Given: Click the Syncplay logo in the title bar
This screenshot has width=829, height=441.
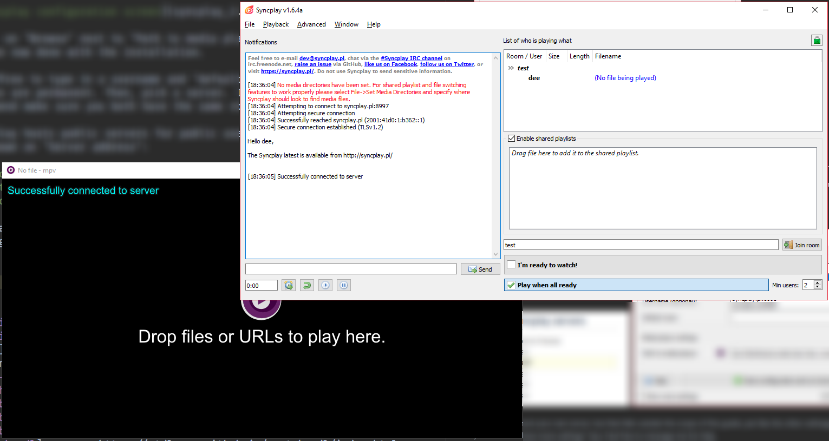Looking at the screenshot, I should [x=250, y=9].
